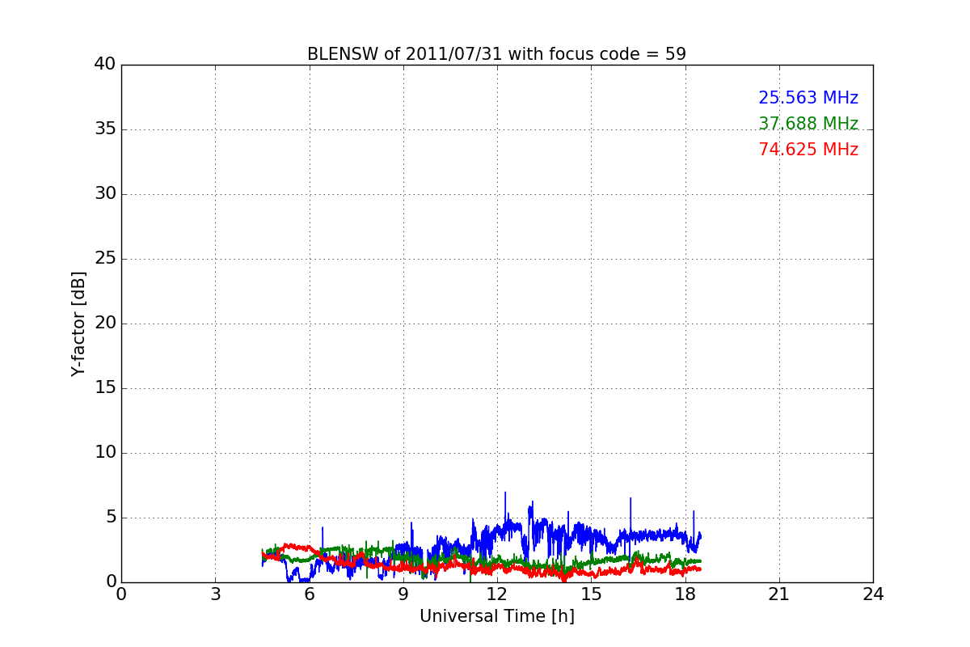This screenshot has height=647, width=970.
Task: Click the 'Universal Time [h]' axis label
Action: (496, 616)
